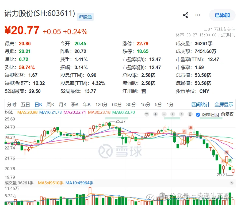
Task: Open 全屏显示 fullscreen view
Action: pyautogui.click(x=224, y=104)
